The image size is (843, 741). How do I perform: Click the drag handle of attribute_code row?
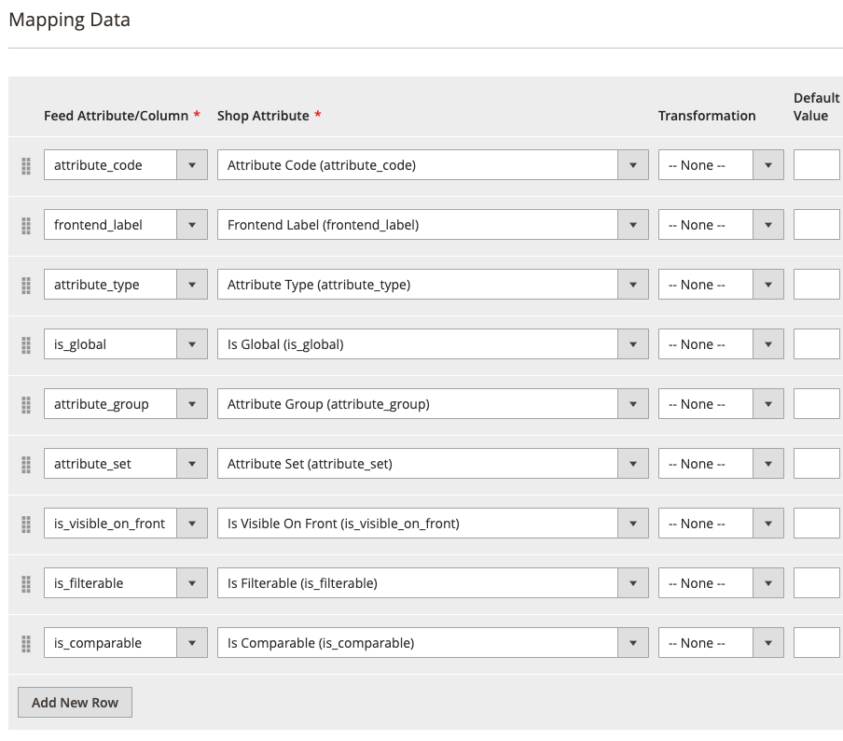(x=26, y=166)
